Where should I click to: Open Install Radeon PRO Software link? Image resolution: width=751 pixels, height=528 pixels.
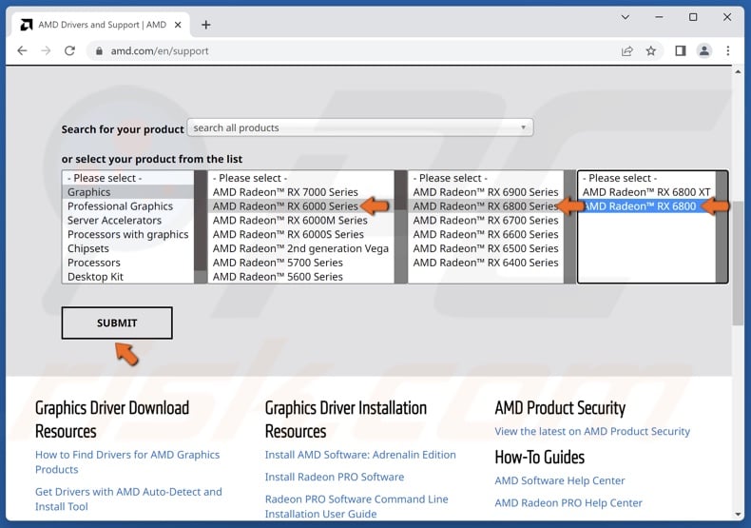[335, 477]
